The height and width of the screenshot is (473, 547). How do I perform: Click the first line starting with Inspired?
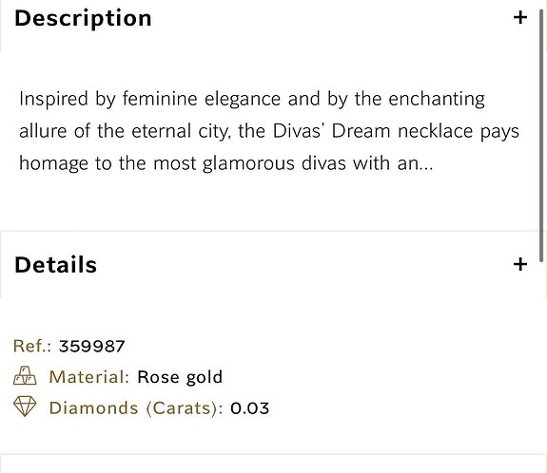click(252, 99)
